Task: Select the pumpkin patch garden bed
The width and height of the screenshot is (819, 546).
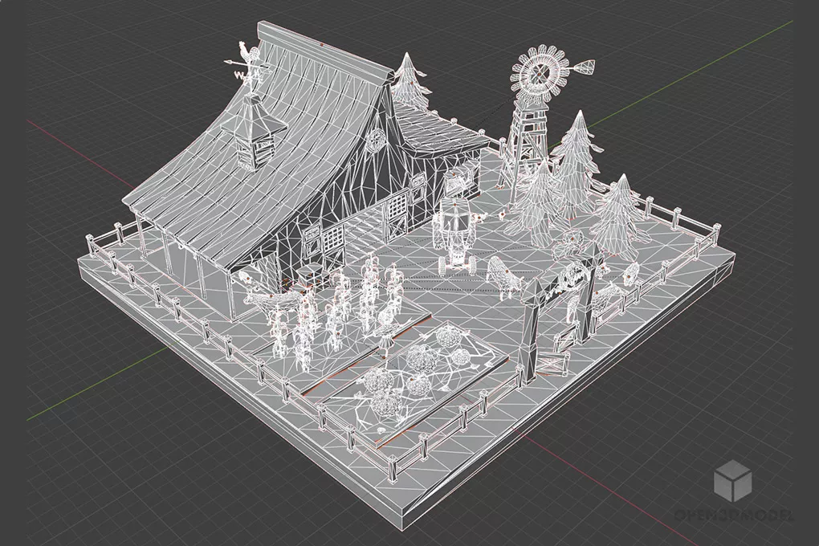Action: pos(415,384)
